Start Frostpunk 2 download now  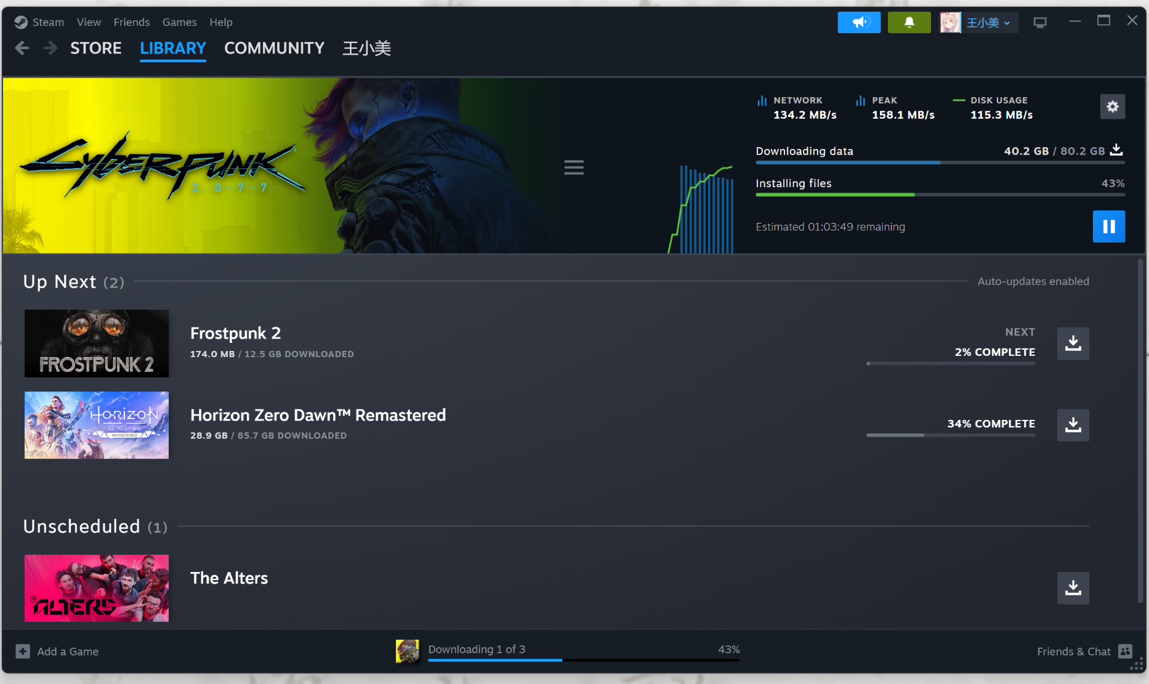[x=1073, y=344]
